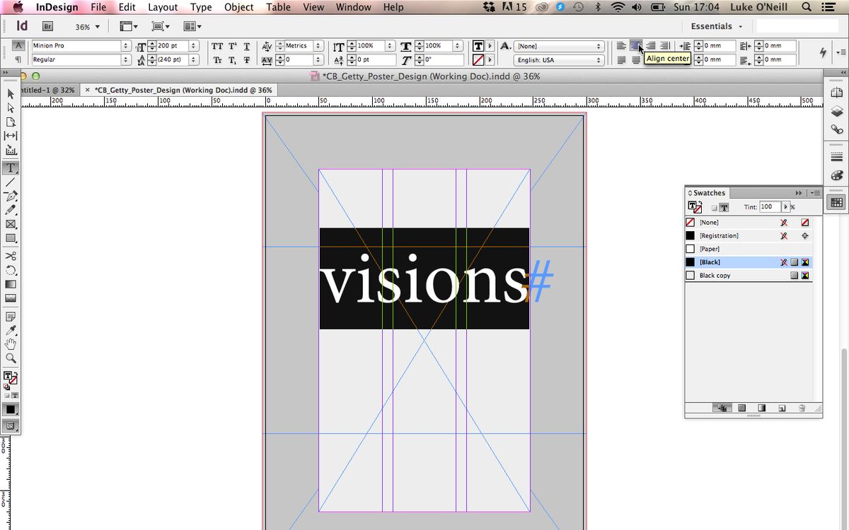Select the Black copy swatch

(715, 275)
